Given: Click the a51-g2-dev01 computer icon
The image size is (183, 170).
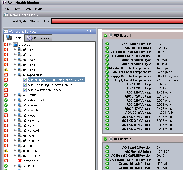Looking at the screenshot, I should click(x=20, y=75).
